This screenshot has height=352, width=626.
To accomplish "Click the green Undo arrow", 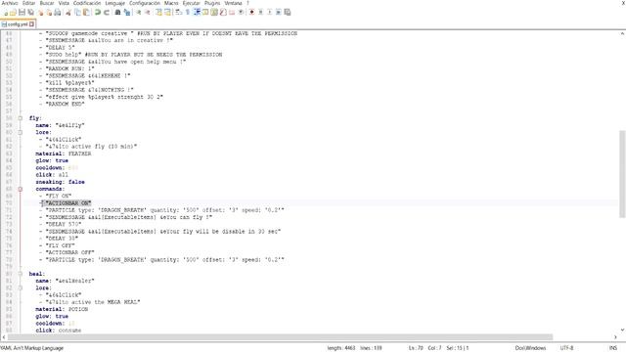I will [98, 13].
